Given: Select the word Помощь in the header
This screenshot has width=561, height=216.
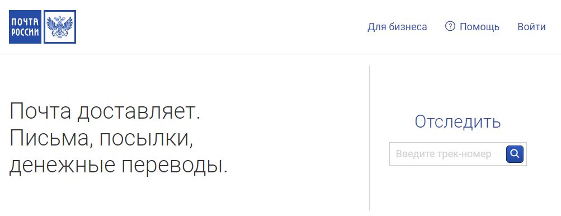Looking at the screenshot, I should pyautogui.click(x=479, y=27).
